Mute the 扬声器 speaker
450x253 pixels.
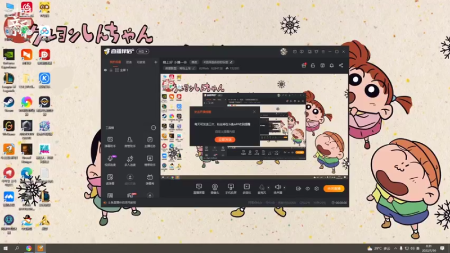click(x=278, y=189)
